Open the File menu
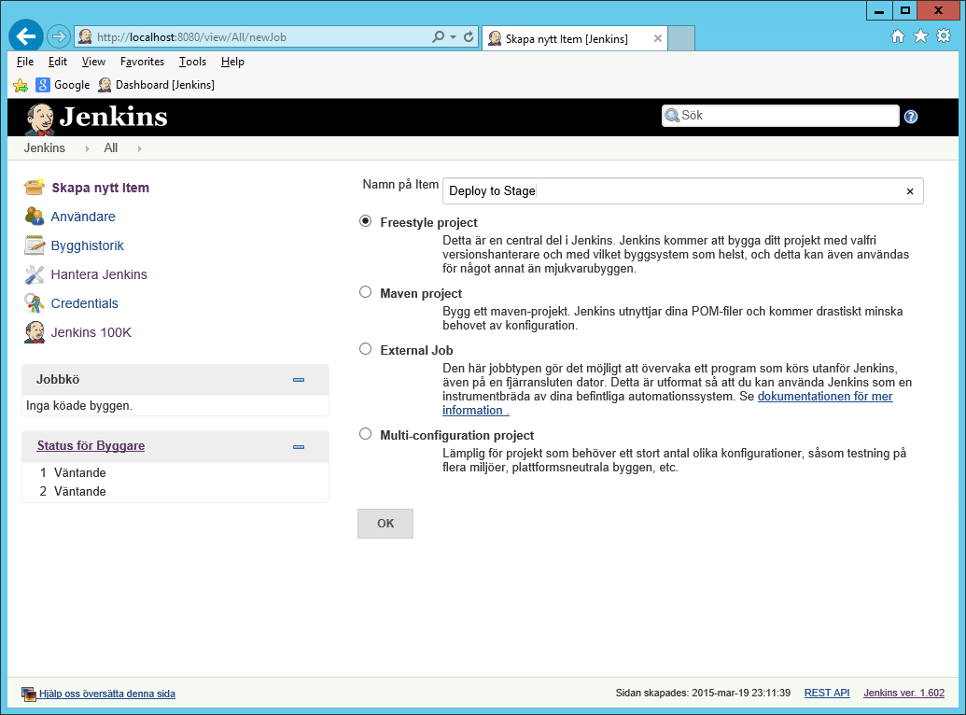The width and height of the screenshot is (966, 715). click(25, 62)
